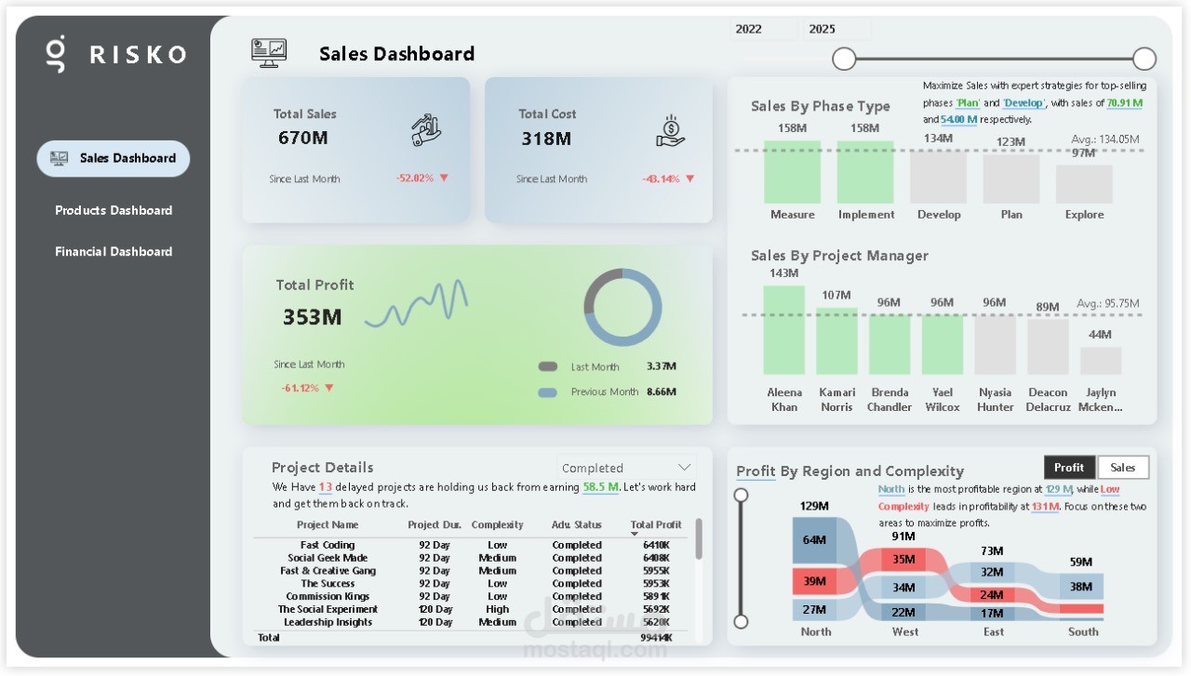
Task: Sort by the Total Profit column header
Action: coord(656,524)
